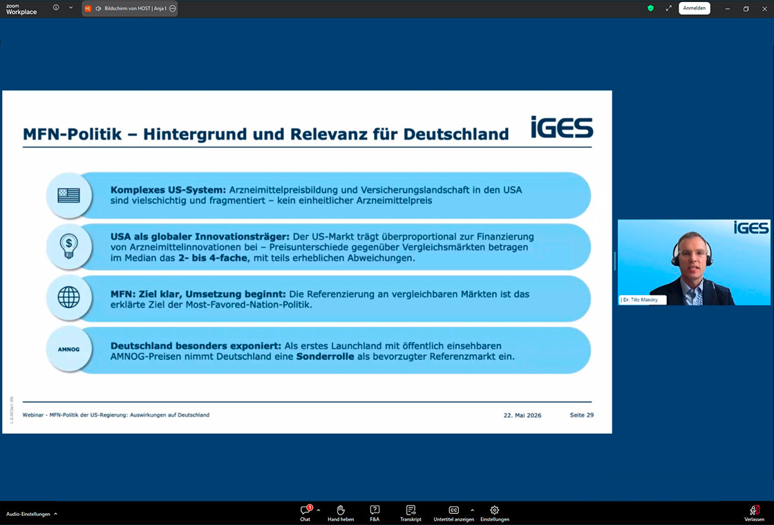
Task: Select the Bildschirm von HOST share tab
Action: click(x=130, y=8)
